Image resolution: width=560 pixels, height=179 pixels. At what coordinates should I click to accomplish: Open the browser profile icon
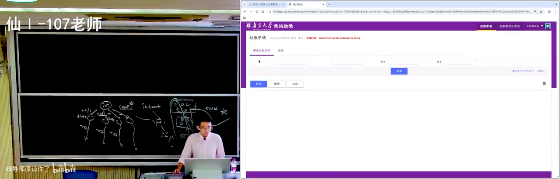pos(549,11)
